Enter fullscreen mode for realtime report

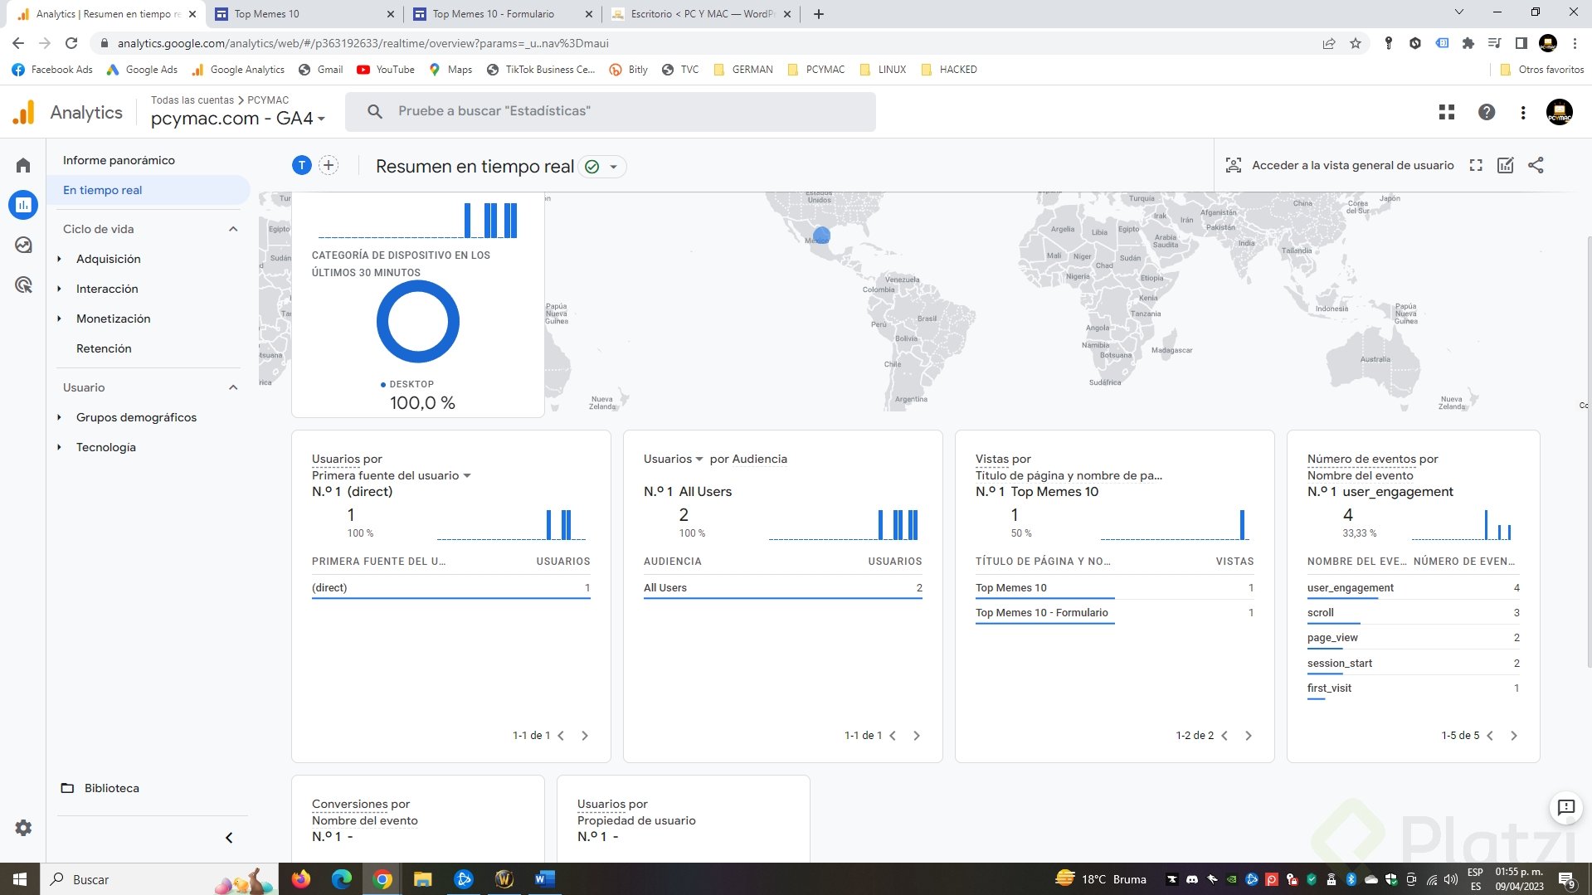pyautogui.click(x=1475, y=165)
